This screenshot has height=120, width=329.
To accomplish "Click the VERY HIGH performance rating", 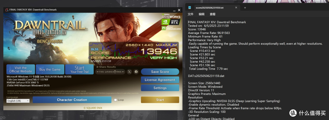I will coord(164,58).
